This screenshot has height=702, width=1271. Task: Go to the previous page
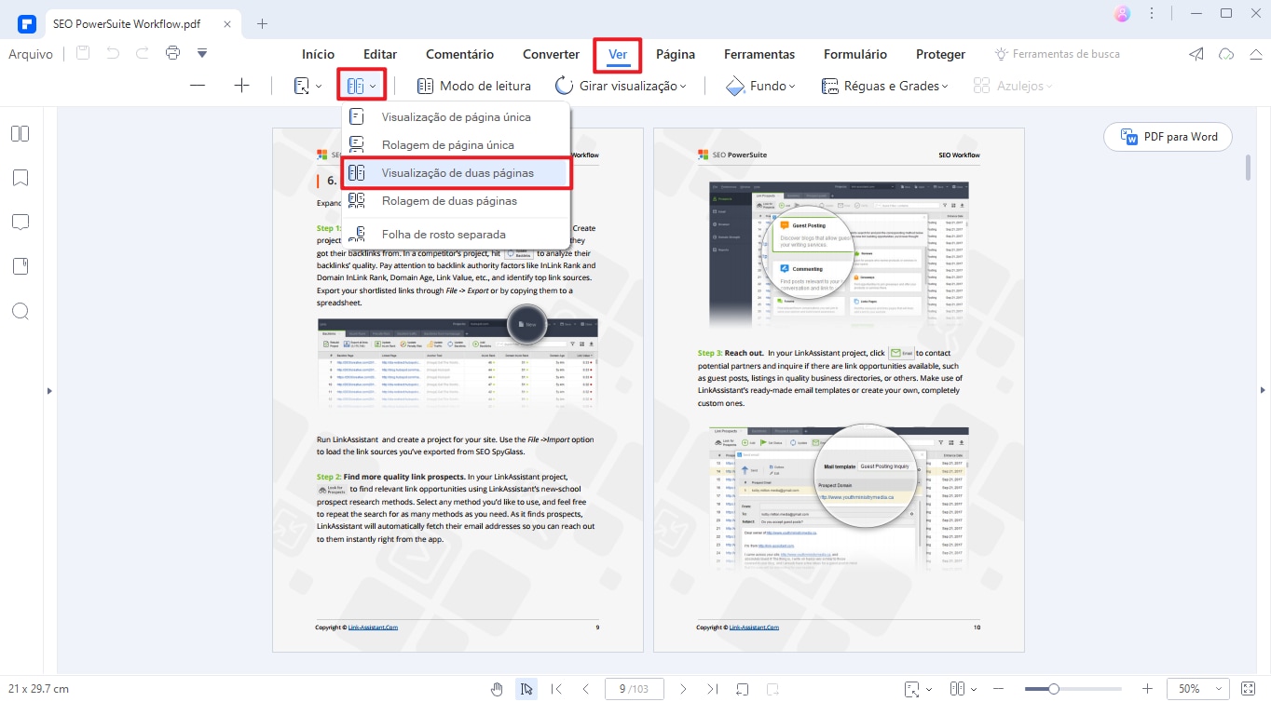[586, 689]
